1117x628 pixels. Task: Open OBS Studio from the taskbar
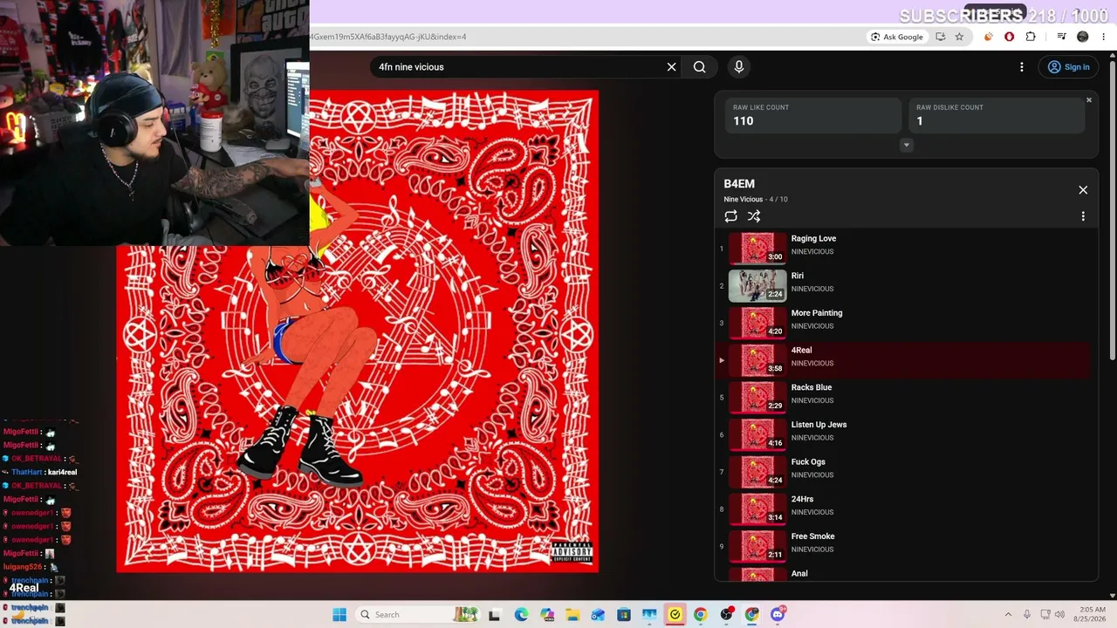click(x=726, y=615)
